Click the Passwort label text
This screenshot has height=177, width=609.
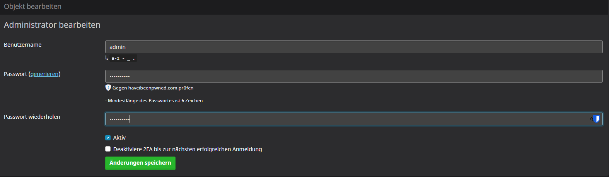pos(15,74)
